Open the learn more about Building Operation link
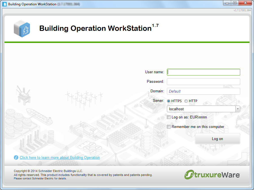The image size is (254, 190). tap(60, 158)
